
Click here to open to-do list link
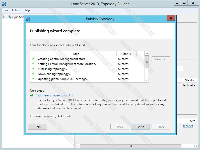54,95
